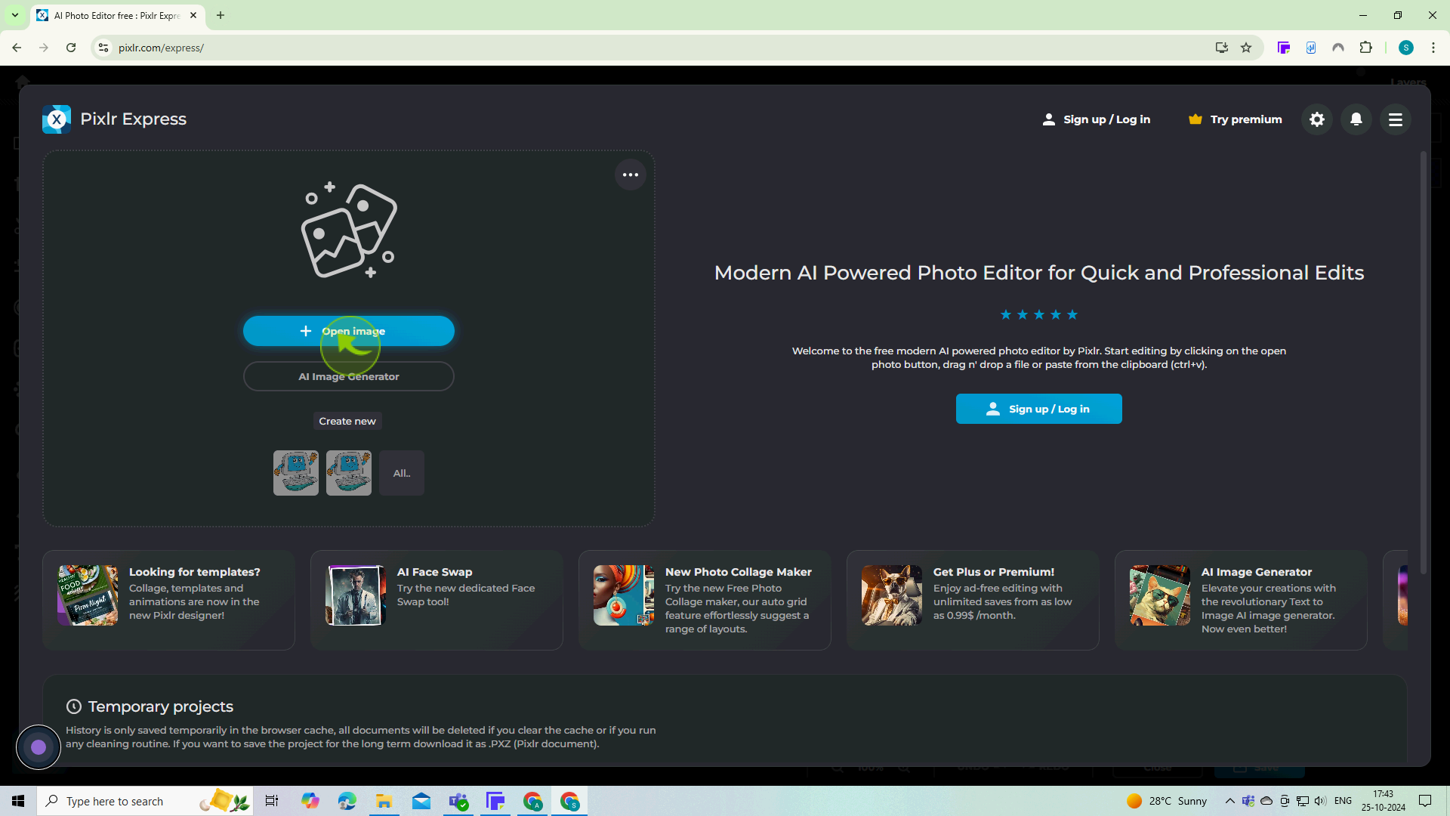Open the Windows notification center
1450x816 pixels.
point(1425,801)
